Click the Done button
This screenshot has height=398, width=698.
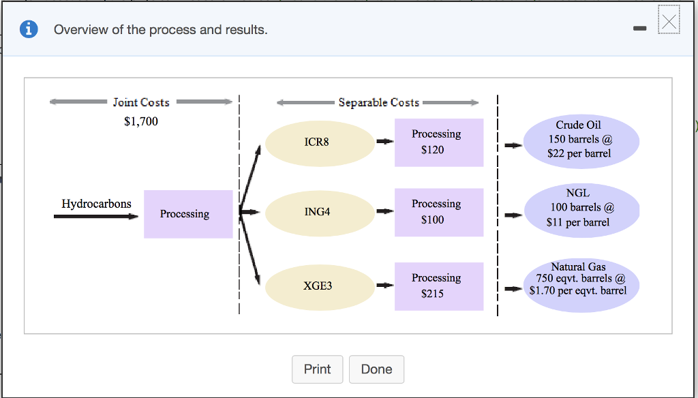pos(376,369)
